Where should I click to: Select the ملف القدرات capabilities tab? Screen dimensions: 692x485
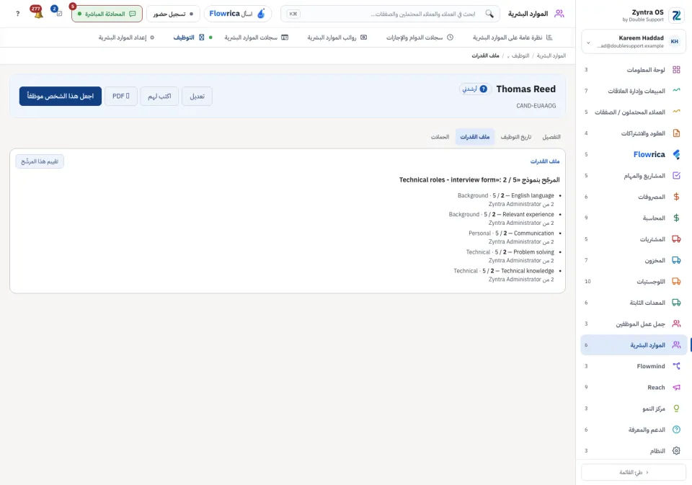click(475, 137)
